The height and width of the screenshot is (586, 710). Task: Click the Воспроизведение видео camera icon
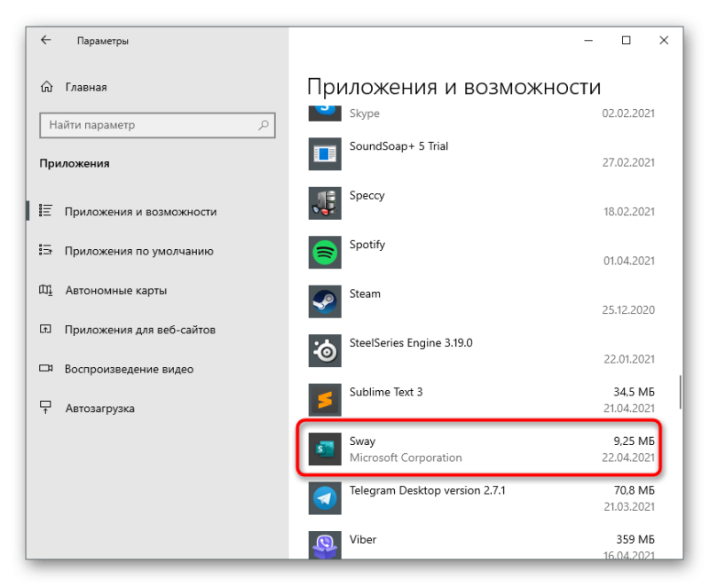(x=46, y=369)
